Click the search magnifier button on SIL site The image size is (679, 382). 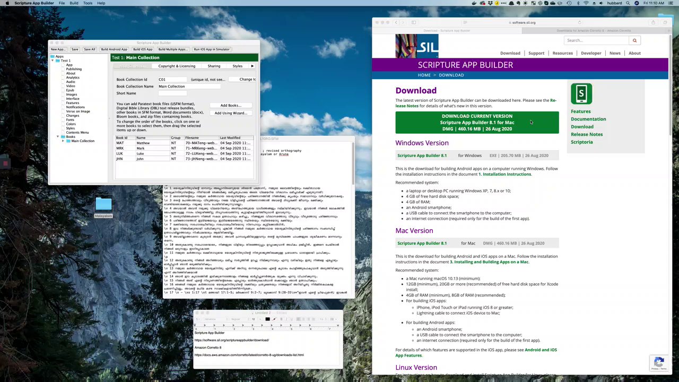[x=634, y=40]
